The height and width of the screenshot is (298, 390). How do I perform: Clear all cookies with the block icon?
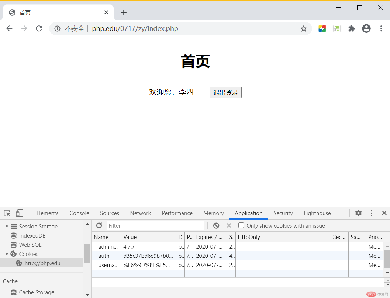tap(216, 225)
